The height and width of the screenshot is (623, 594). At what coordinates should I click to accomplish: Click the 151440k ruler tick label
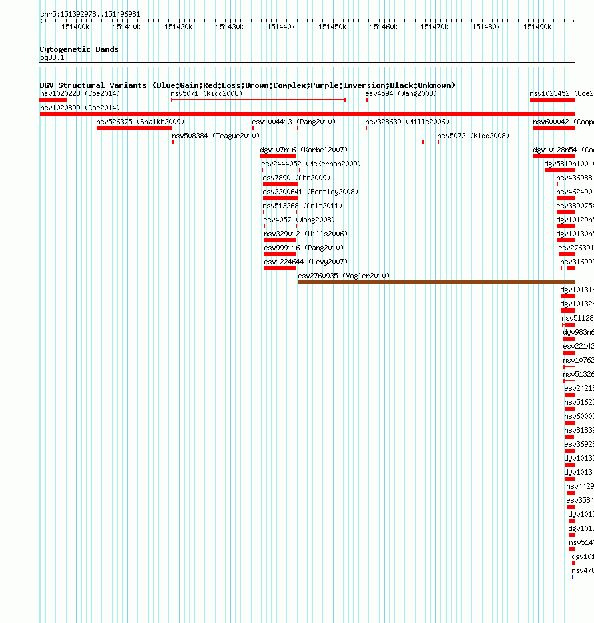point(281,27)
